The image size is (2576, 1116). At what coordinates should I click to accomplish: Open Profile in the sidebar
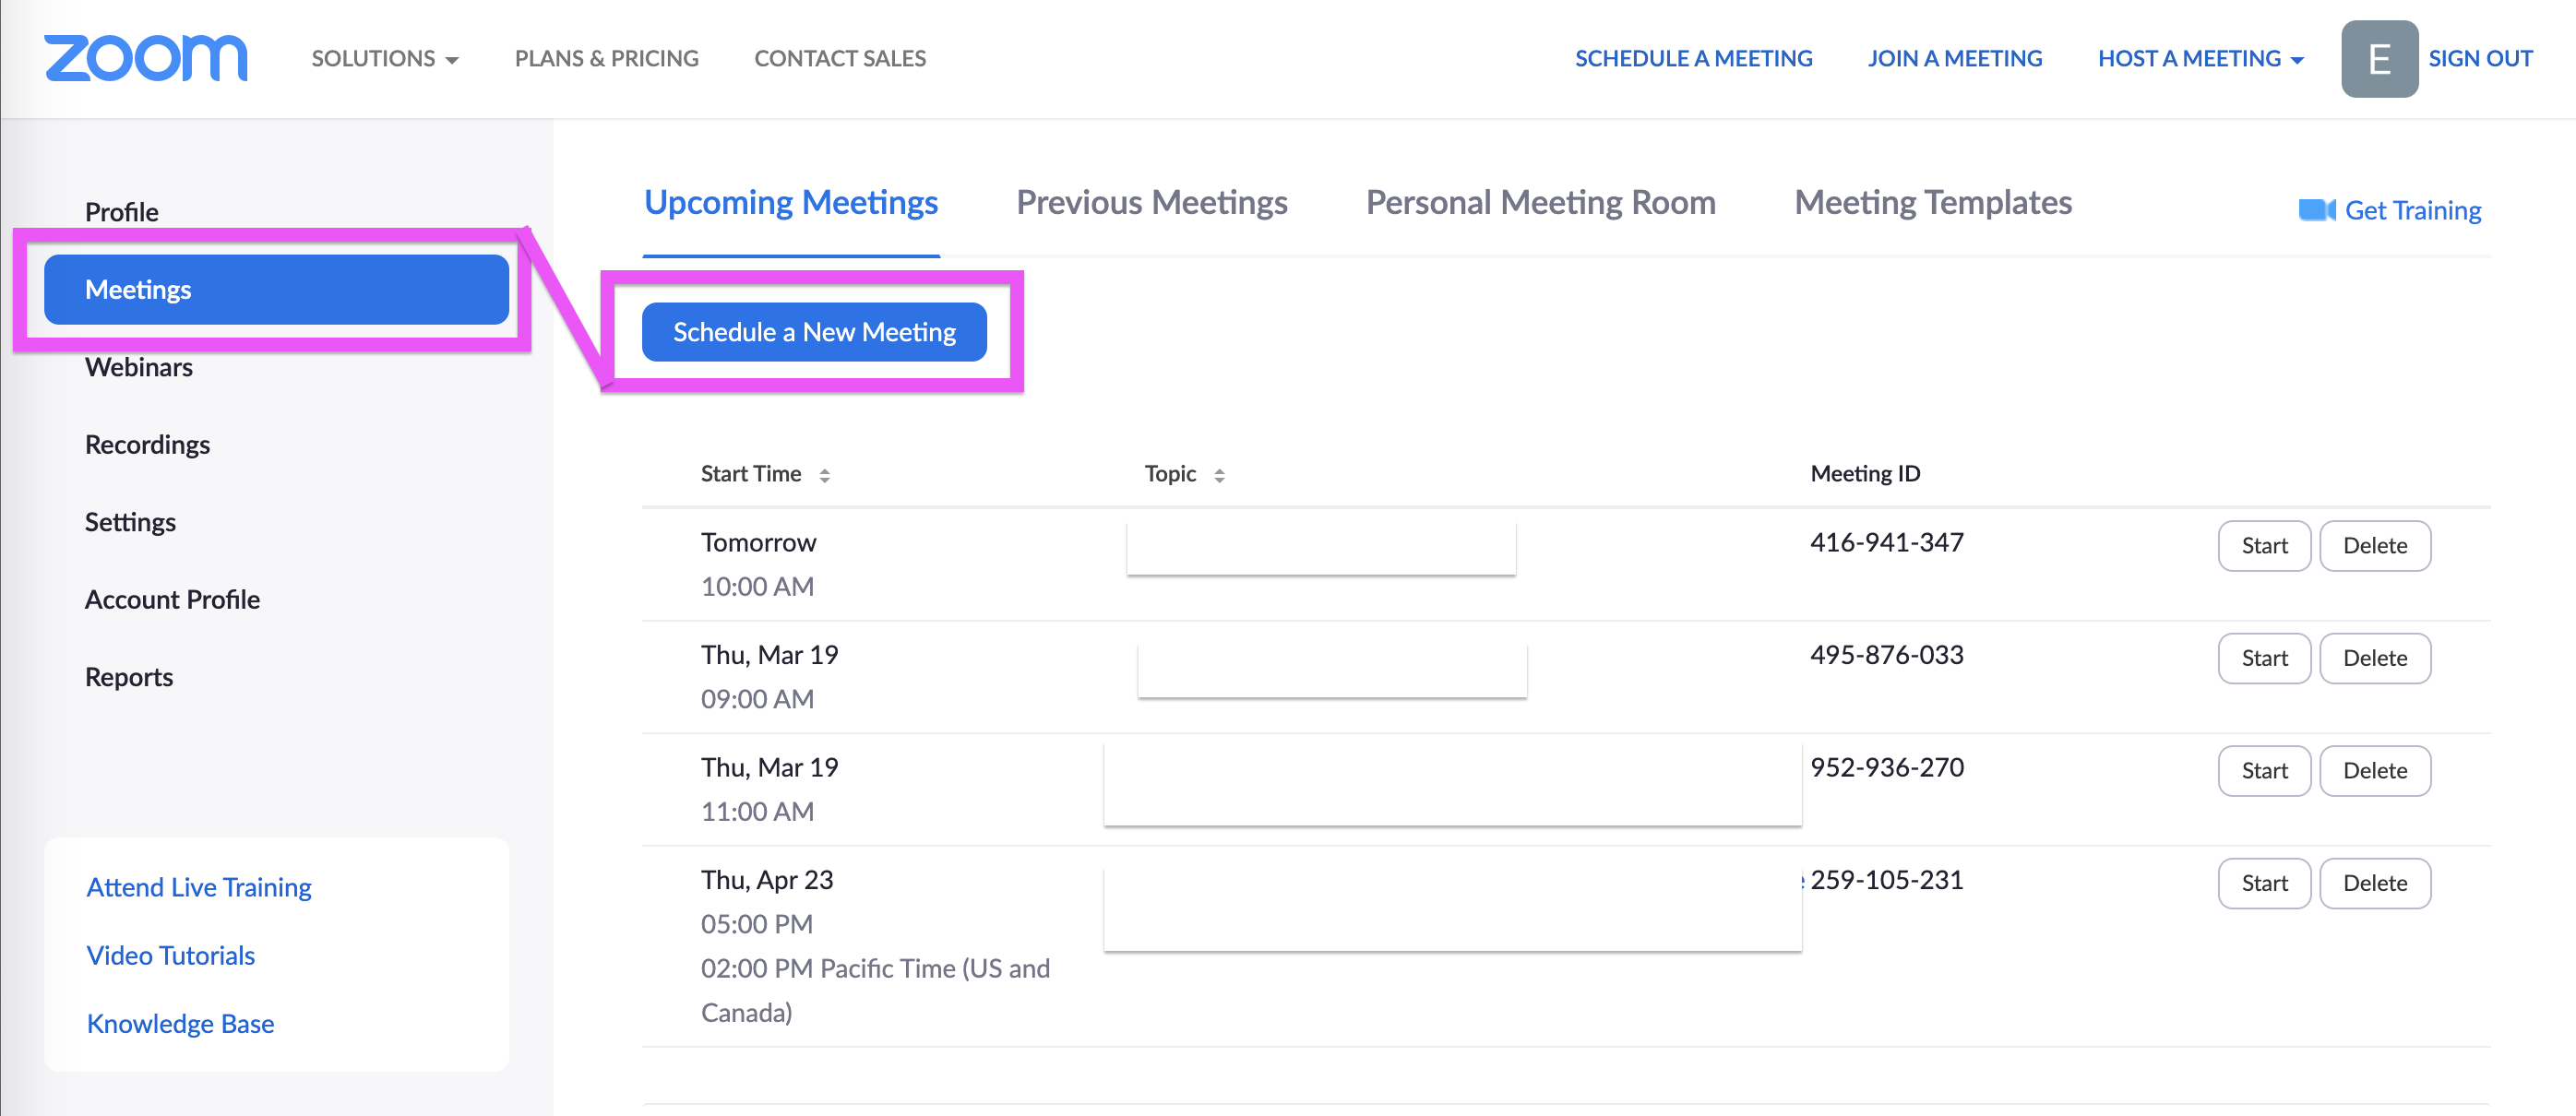pyautogui.click(x=122, y=212)
